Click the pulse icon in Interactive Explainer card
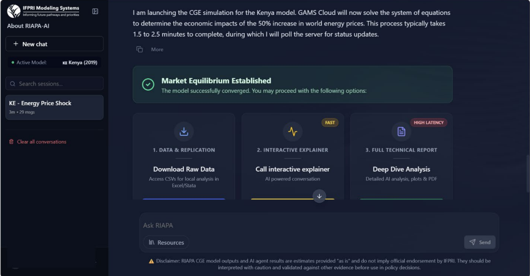530x276 pixels. point(293,132)
